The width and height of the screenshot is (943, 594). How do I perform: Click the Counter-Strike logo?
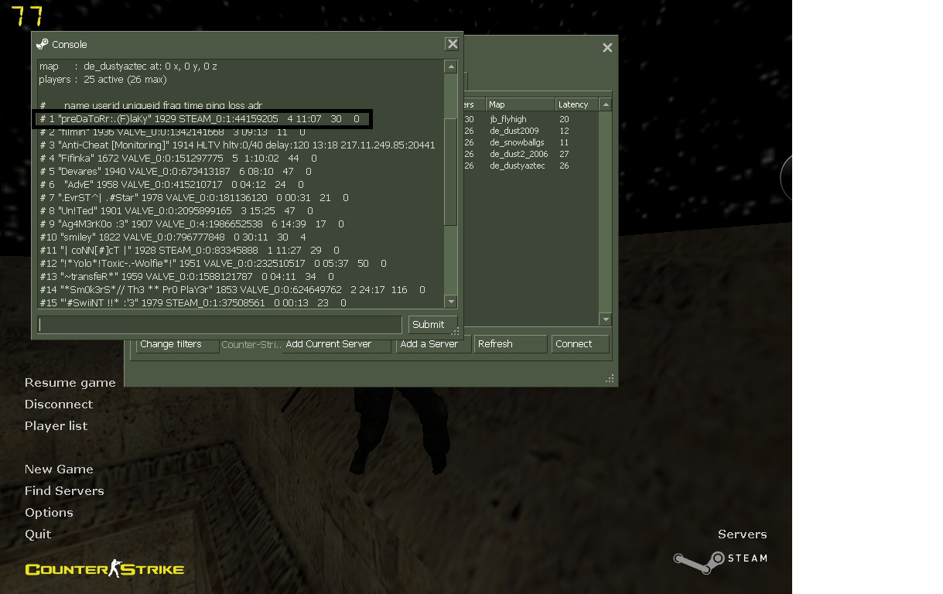104,570
